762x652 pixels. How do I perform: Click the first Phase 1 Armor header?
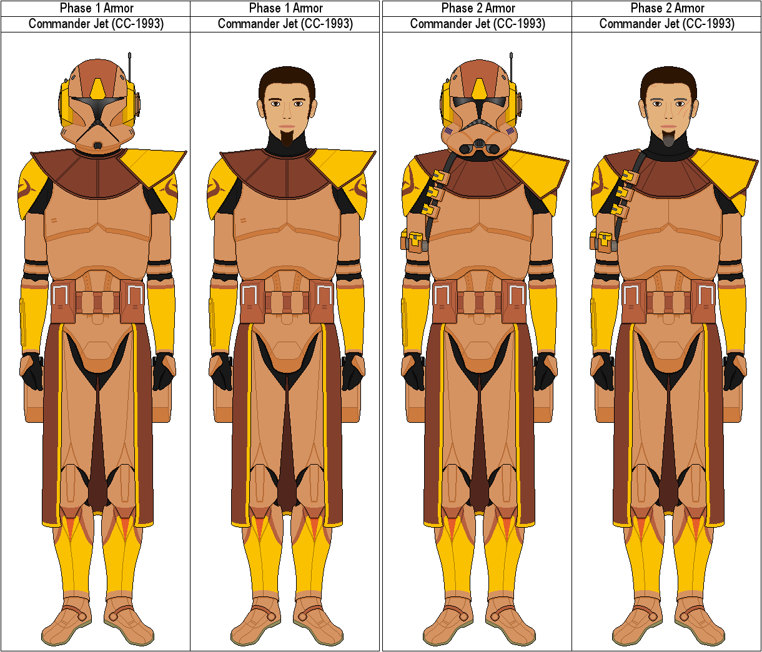pyautogui.click(x=96, y=8)
